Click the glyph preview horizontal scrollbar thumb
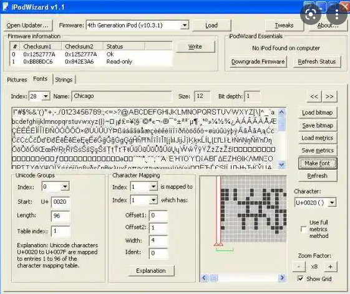 coord(213,278)
